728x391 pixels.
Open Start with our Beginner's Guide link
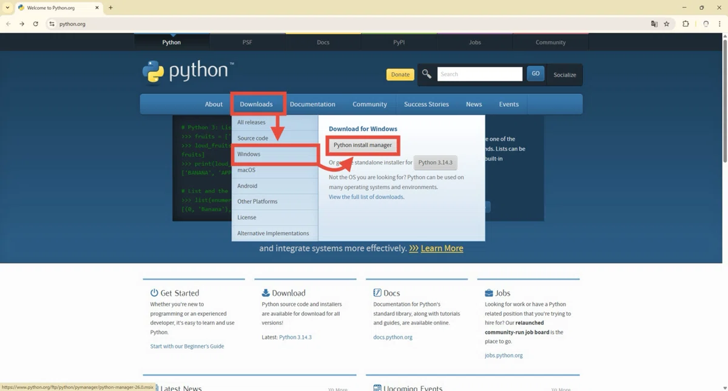(187, 346)
